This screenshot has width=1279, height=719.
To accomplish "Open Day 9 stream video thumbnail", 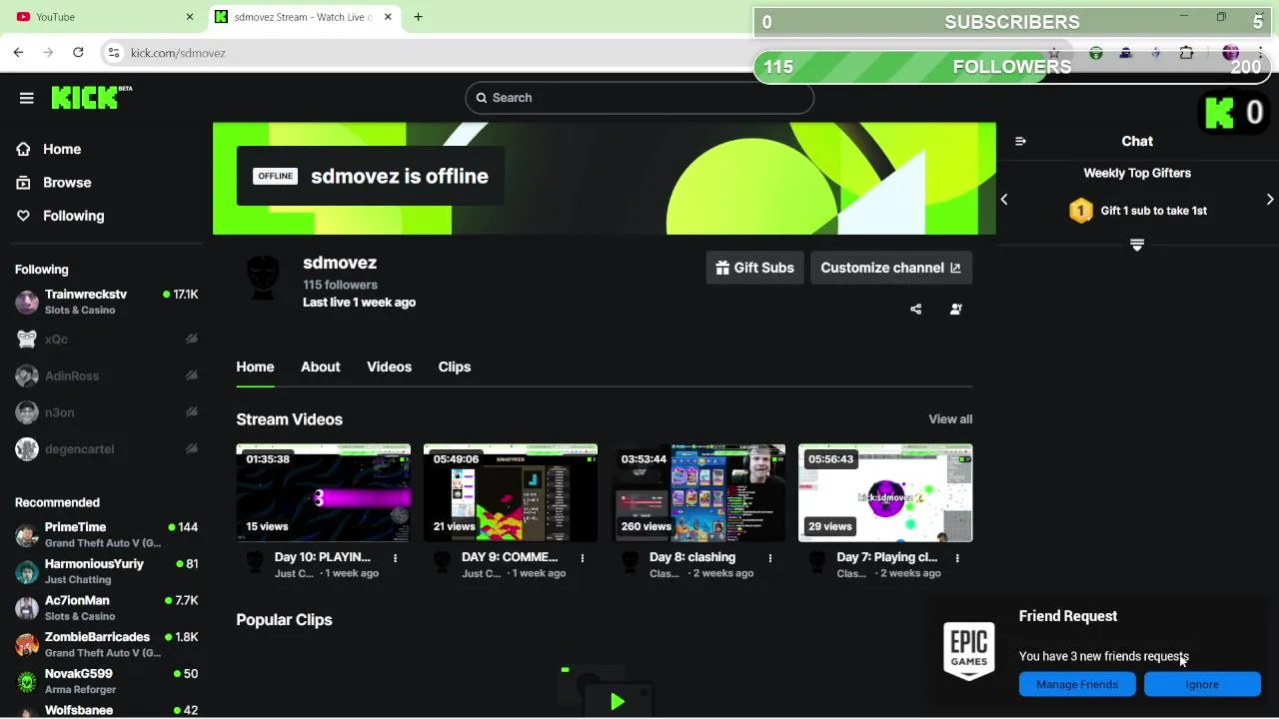I will click(x=511, y=493).
